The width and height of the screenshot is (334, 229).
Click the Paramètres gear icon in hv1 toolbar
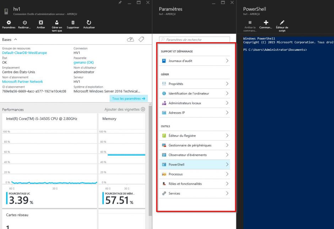[9, 23]
